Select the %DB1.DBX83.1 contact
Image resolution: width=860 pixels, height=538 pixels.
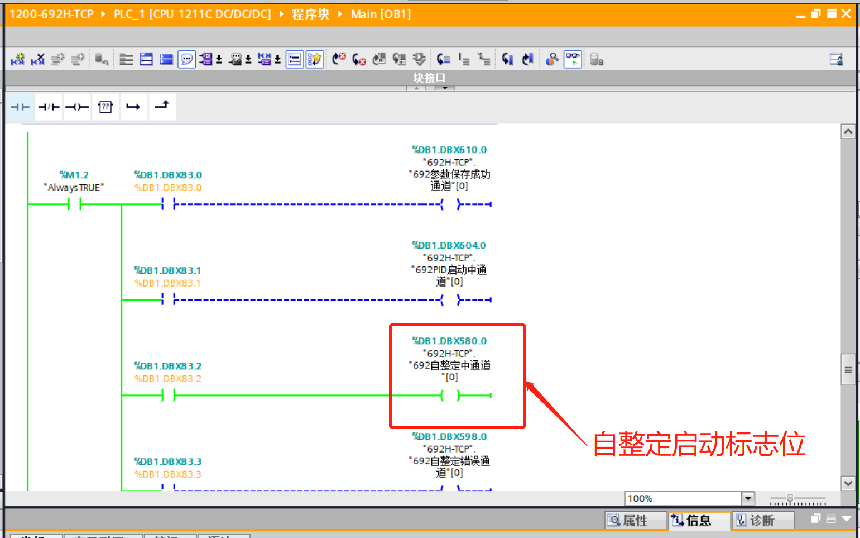point(168,300)
